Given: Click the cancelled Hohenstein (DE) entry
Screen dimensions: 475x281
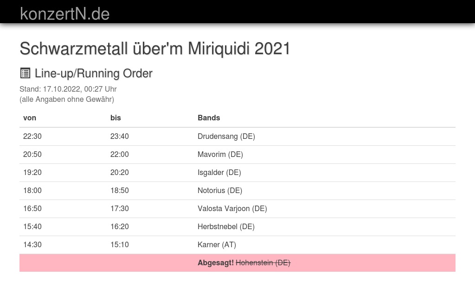Looking at the screenshot, I should click(263, 262).
